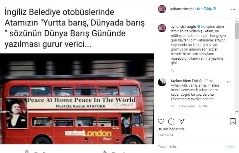Open tayfuncidem username link in comment
The width and height of the screenshot is (239, 153).
coord(181,81)
